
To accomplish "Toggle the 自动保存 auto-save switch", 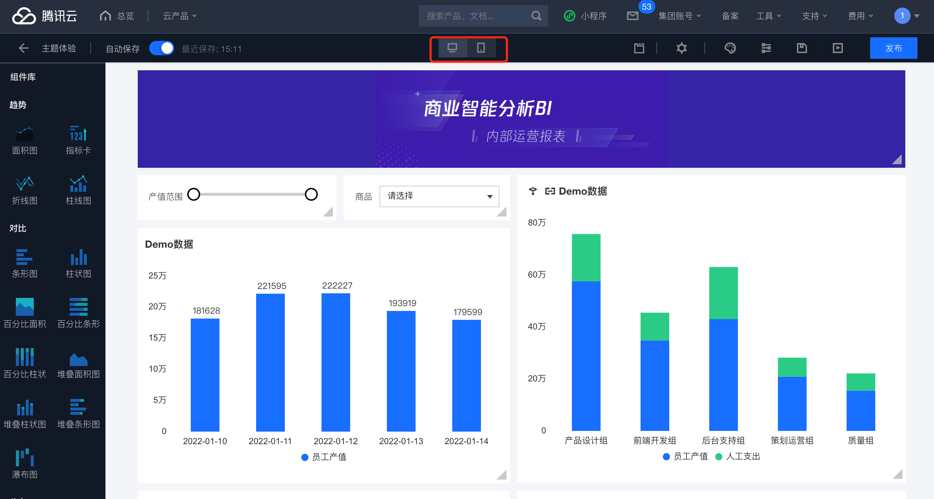I will point(162,48).
